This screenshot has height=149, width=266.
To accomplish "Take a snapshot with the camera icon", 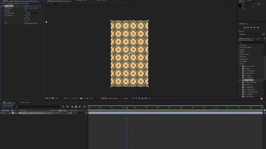I will (81, 99).
